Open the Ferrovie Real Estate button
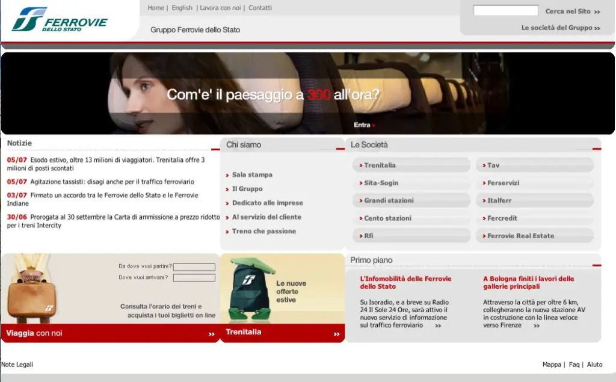The height and width of the screenshot is (382, 616). 535,236
